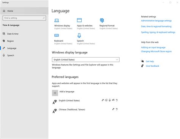
Task: Click the search magnifier in Find a setting
Action: (x=44, y=18)
